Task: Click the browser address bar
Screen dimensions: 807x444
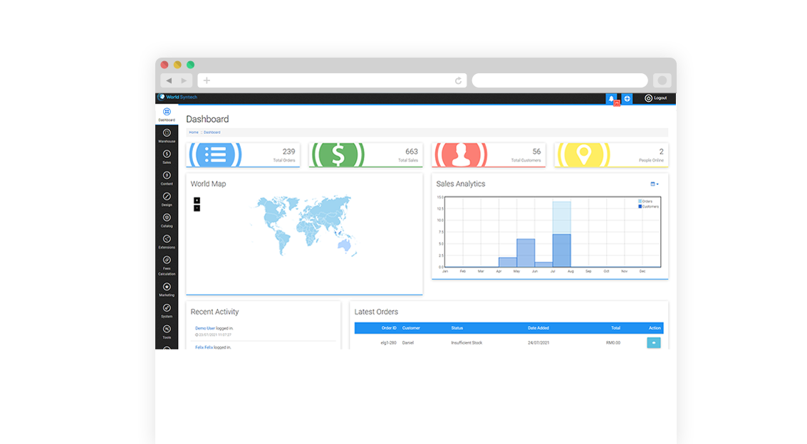Action: pos(332,80)
